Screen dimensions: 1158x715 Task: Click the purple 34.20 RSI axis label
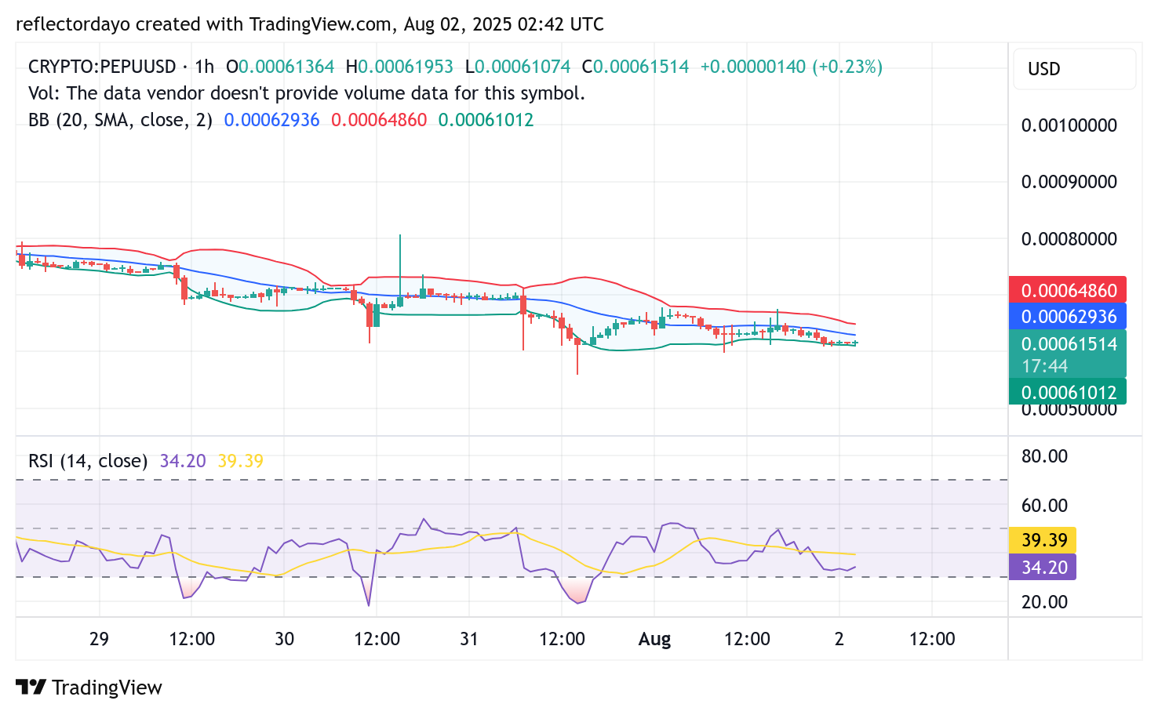1043,567
